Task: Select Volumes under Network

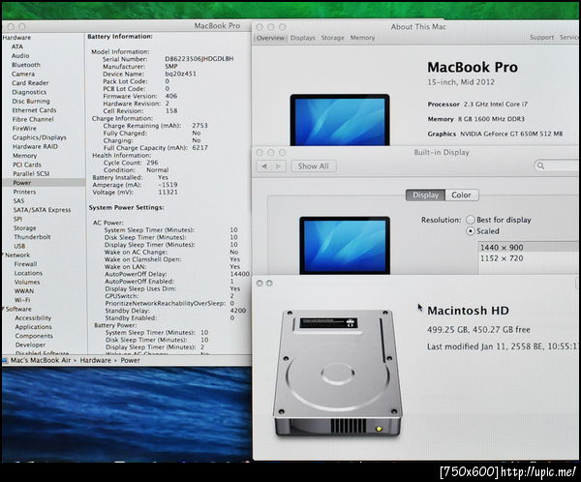Action: 27,282
